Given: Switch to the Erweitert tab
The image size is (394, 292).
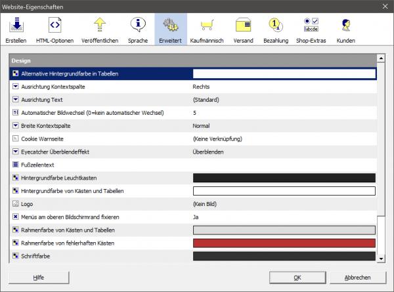Looking at the screenshot, I should [171, 30].
